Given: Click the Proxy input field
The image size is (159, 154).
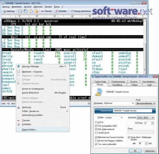Looking at the screenshot, I should pyautogui.click(x=141, y=132).
